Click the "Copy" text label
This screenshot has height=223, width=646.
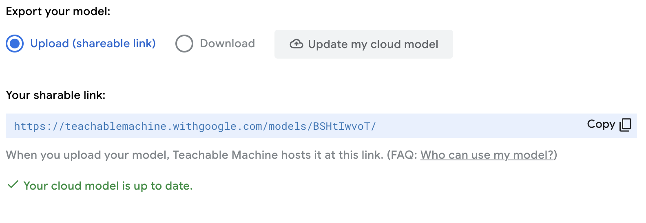point(601,124)
